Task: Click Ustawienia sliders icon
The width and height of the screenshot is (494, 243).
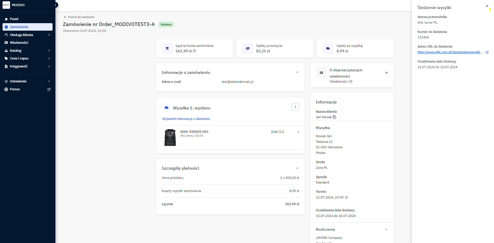Action: (6, 81)
